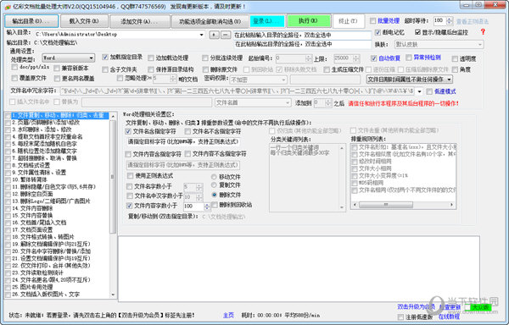Open the input directory path dropdown

[202, 35]
